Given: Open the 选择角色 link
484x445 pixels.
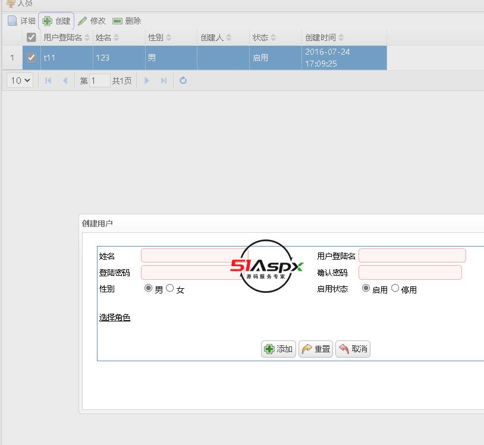Looking at the screenshot, I should pos(115,318).
